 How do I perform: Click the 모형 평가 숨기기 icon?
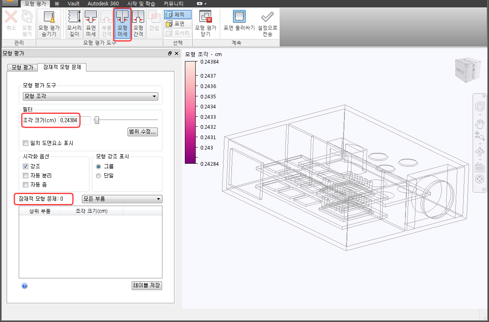pos(49,24)
